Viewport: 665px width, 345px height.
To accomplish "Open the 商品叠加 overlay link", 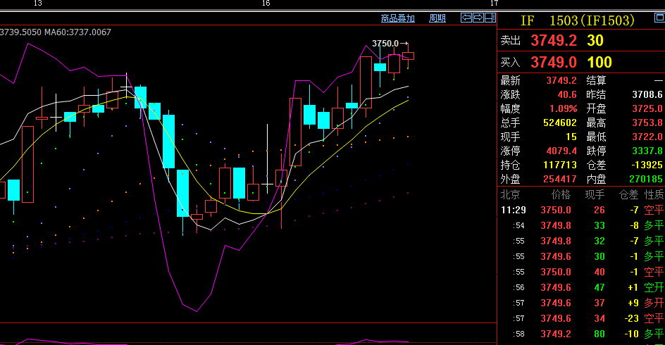I will (398, 18).
